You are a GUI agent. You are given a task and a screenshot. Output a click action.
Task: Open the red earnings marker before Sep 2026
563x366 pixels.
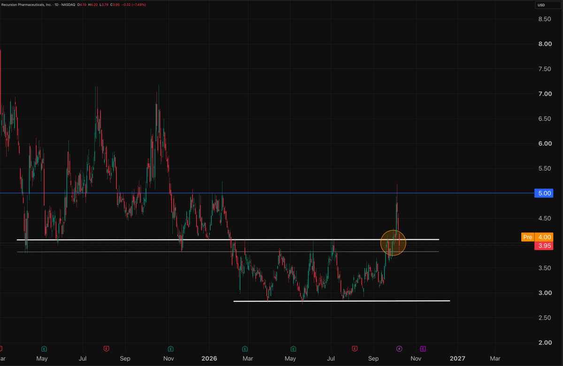click(x=355, y=349)
